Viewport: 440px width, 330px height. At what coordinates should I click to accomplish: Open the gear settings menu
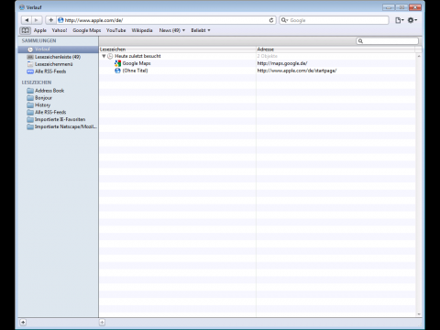point(412,20)
